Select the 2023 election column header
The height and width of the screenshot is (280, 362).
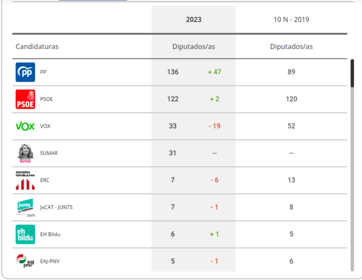194,20
